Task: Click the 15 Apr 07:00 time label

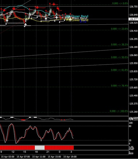Action: click(x=23, y=157)
